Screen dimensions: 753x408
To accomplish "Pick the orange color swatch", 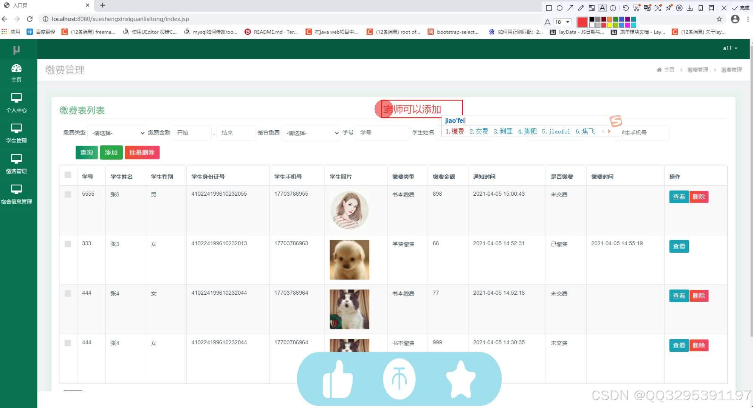I will [609, 19].
